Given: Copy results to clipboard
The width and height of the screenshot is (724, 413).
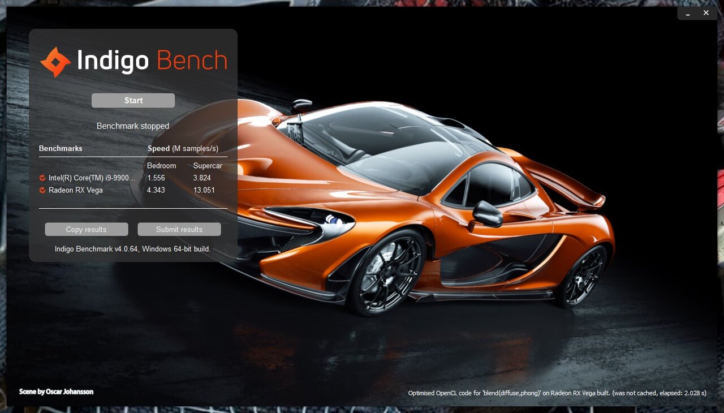Looking at the screenshot, I should click(x=87, y=229).
